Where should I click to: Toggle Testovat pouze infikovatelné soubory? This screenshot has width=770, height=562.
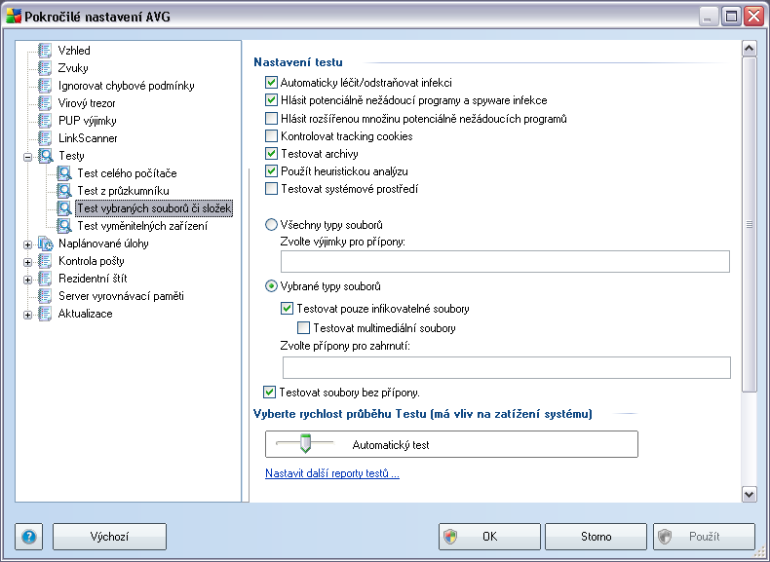point(287,309)
